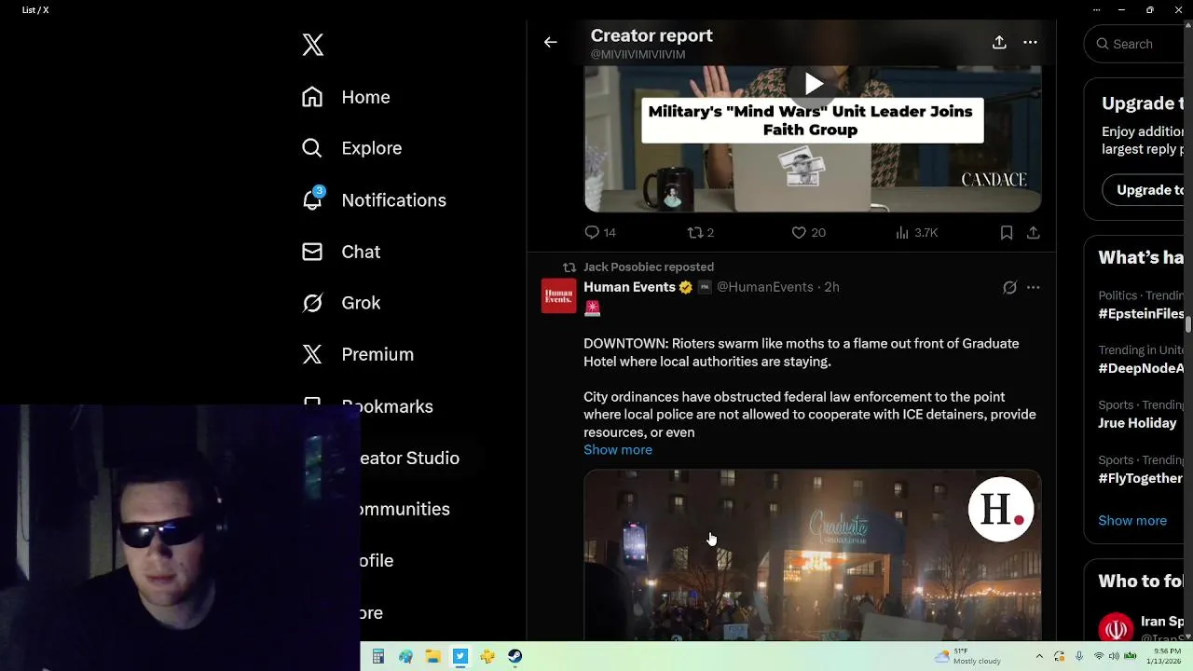The height and width of the screenshot is (671, 1193).
Task: Open the Graduate Hotel video thumbnail
Action: 812,555
